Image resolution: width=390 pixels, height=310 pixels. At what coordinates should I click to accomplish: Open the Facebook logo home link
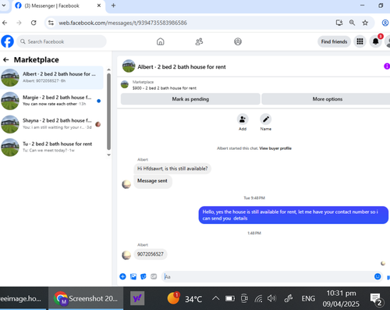(7, 41)
